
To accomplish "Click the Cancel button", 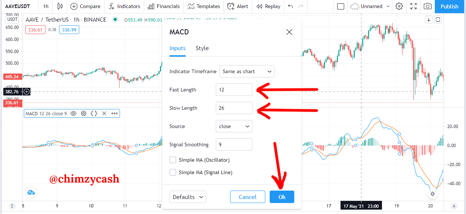I will (x=248, y=197).
